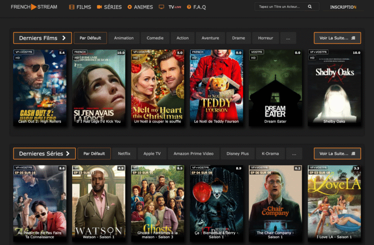Image resolution: width=374 pixels, height=245 pixels.
Task: Show more film genres with the ellipsis
Action: pos(288,38)
